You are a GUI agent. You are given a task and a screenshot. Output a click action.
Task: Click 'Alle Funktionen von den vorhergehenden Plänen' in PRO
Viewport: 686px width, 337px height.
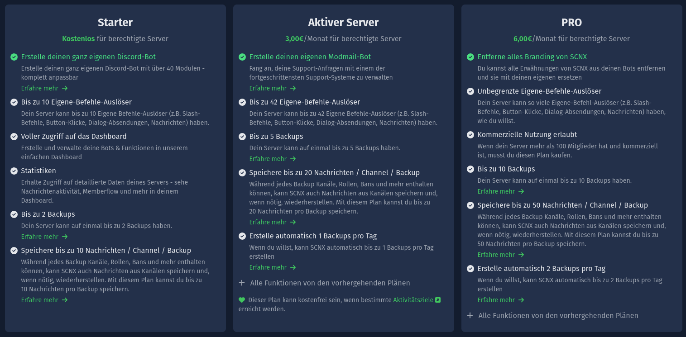point(558,316)
